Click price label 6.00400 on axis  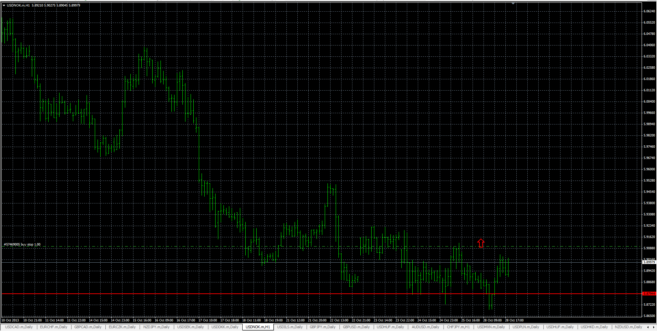[649, 102]
